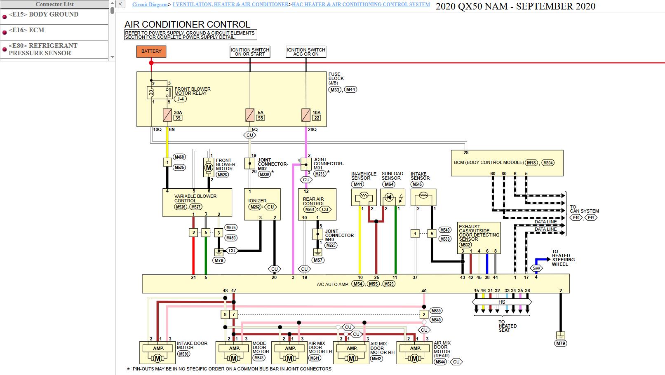Click the mode door motor amp symbol
The width and height of the screenshot is (665, 375).
pos(234,353)
